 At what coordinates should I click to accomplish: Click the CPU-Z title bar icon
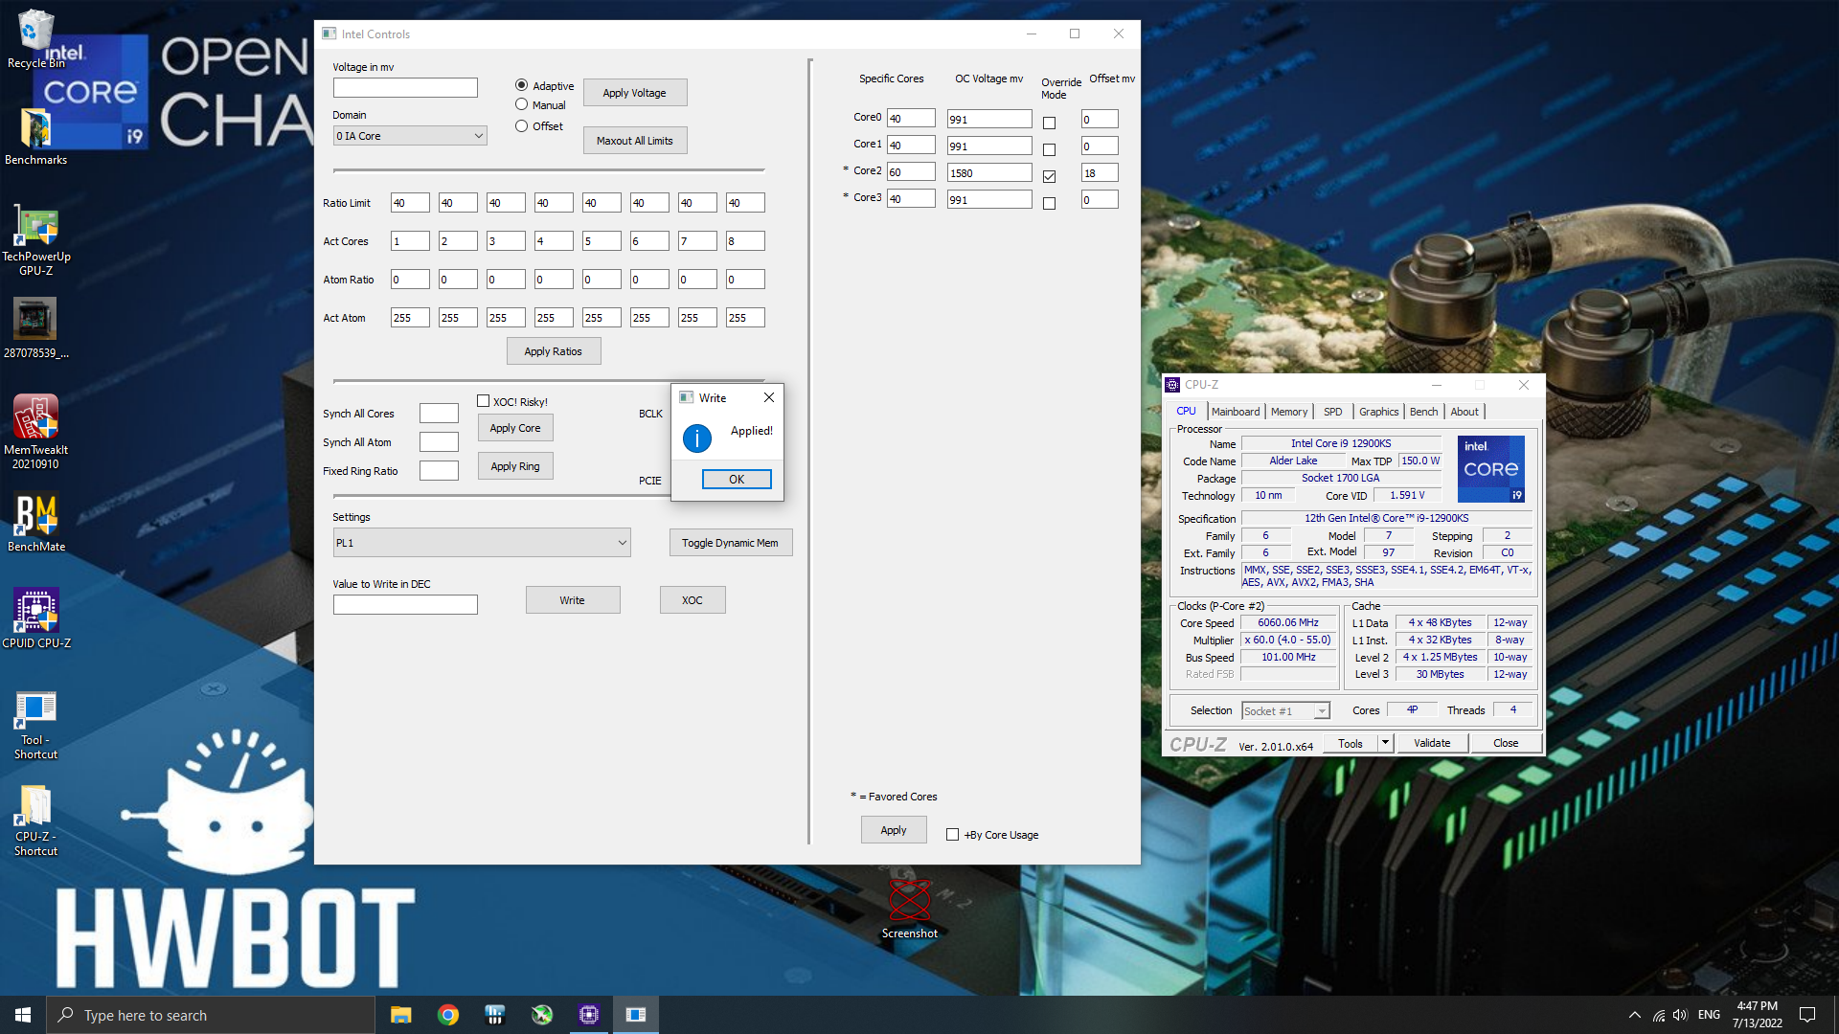click(x=1172, y=385)
